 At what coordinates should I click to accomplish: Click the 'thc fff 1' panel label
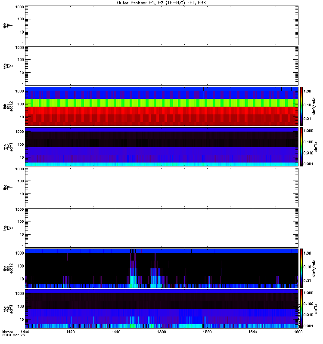coord(8,187)
